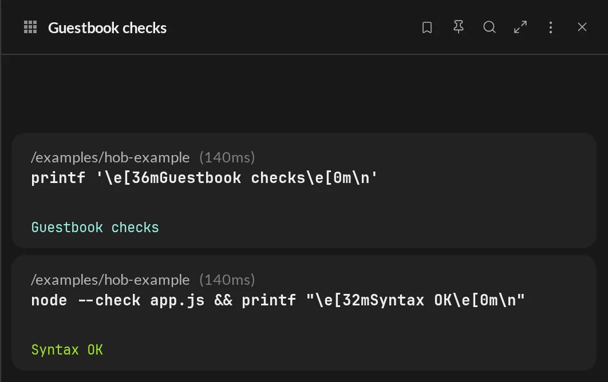The image size is (608, 382).
Task: Pin the Guestbook checks panel
Action: point(459,27)
